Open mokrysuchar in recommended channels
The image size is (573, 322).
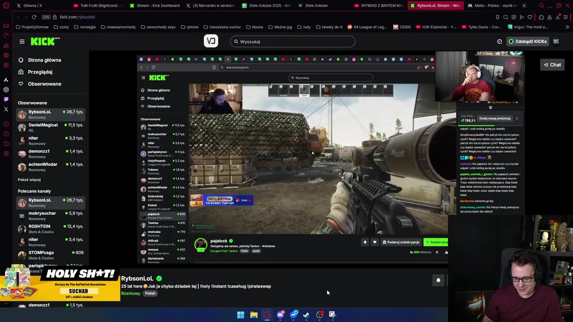51,216
